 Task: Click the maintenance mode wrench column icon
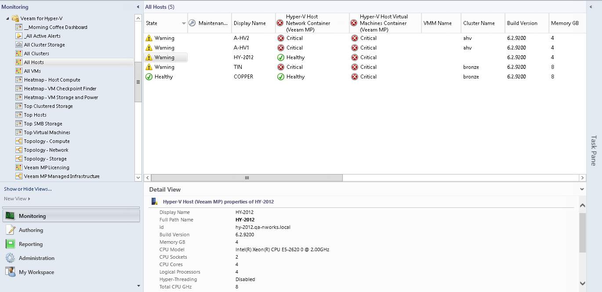[x=192, y=23]
